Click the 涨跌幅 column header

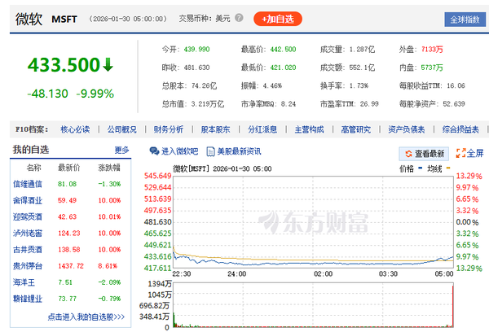point(109,168)
